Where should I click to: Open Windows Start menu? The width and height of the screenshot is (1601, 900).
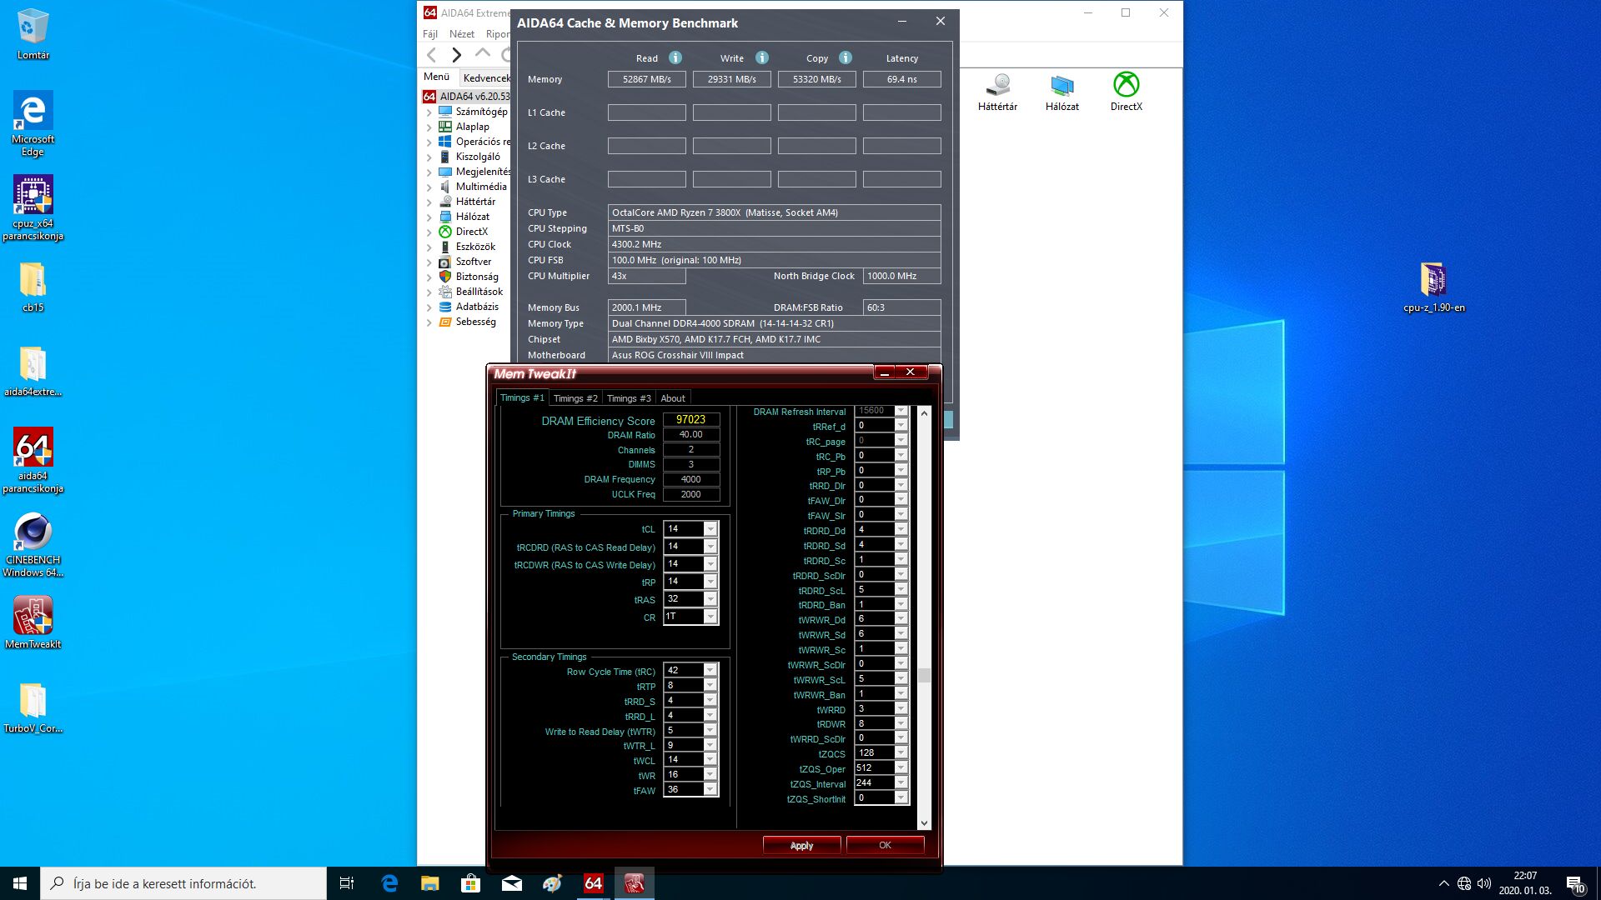pyautogui.click(x=20, y=883)
